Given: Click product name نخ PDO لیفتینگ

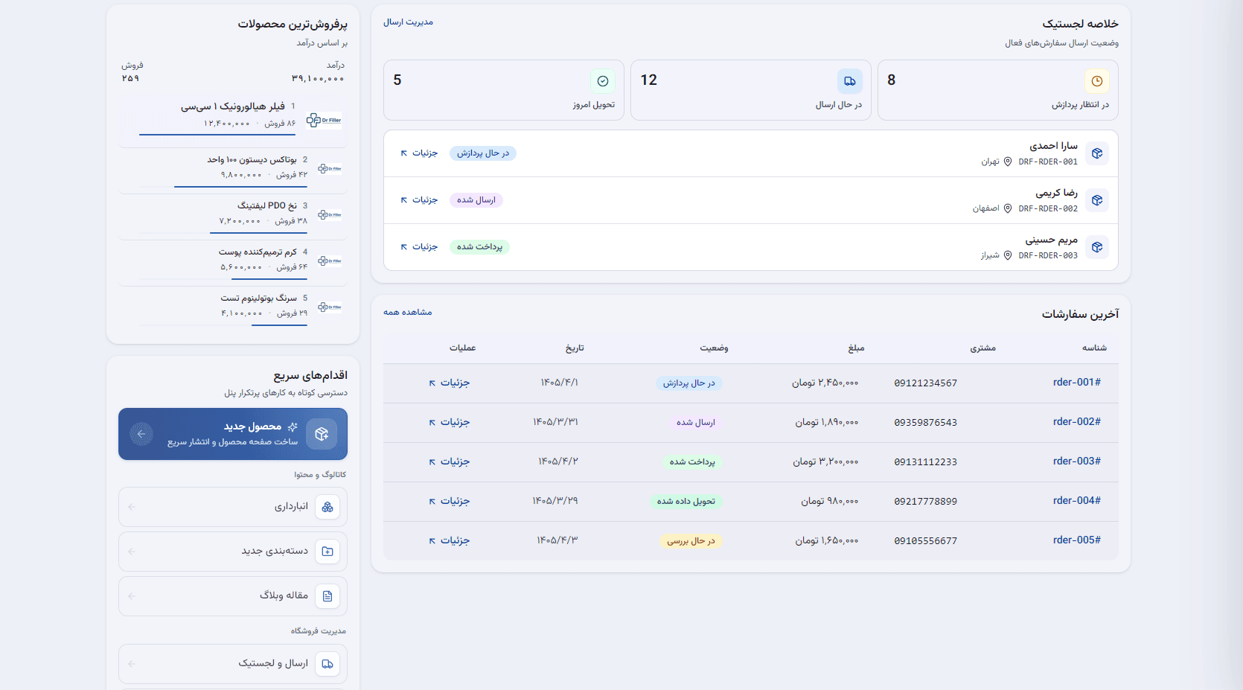Looking at the screenshot, I should [x=267, y=206].
